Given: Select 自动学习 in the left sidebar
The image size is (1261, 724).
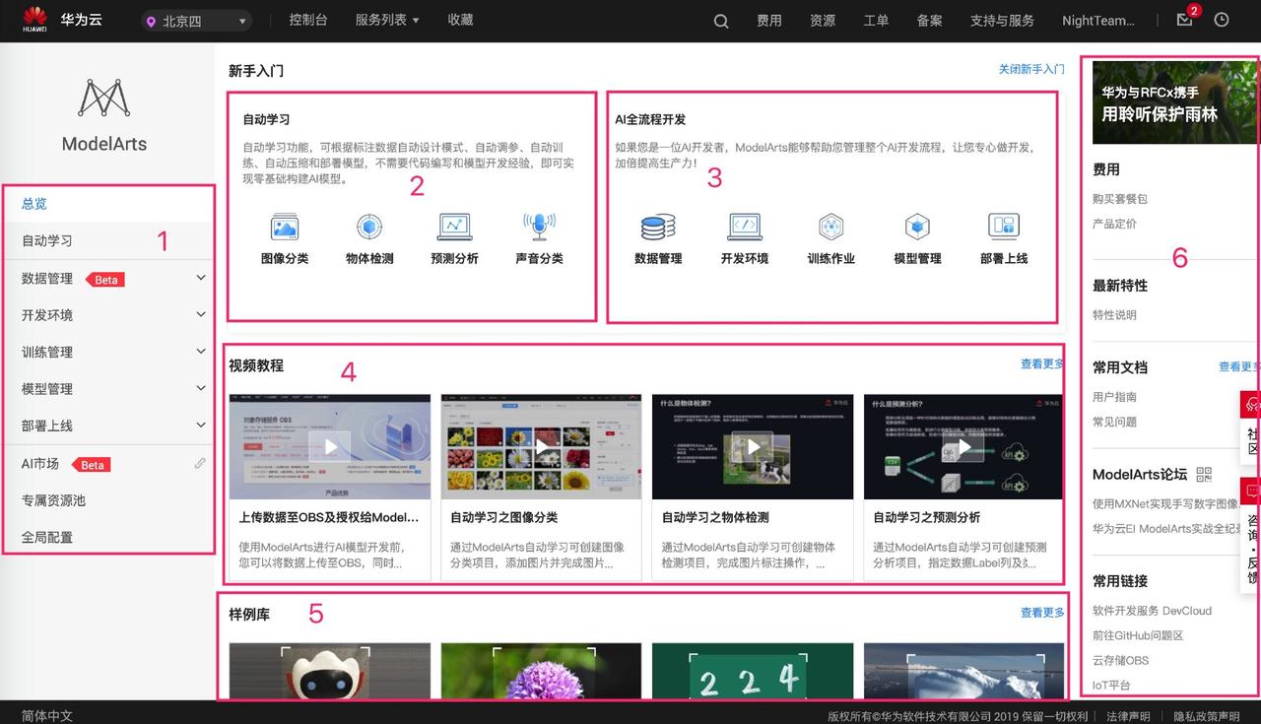Looking at the screenshot, I should pyautogui.click(x=47, y=240).
